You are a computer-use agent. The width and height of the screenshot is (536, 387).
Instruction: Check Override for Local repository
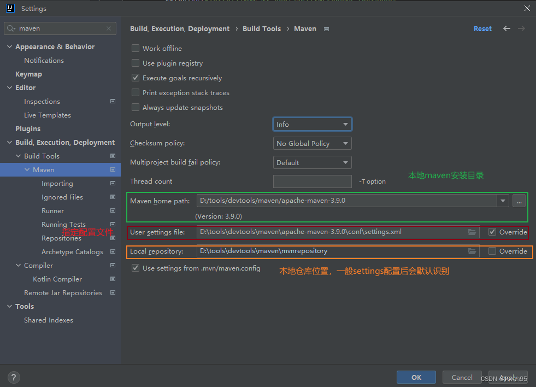pyautogui.click(x=492, y=251)
